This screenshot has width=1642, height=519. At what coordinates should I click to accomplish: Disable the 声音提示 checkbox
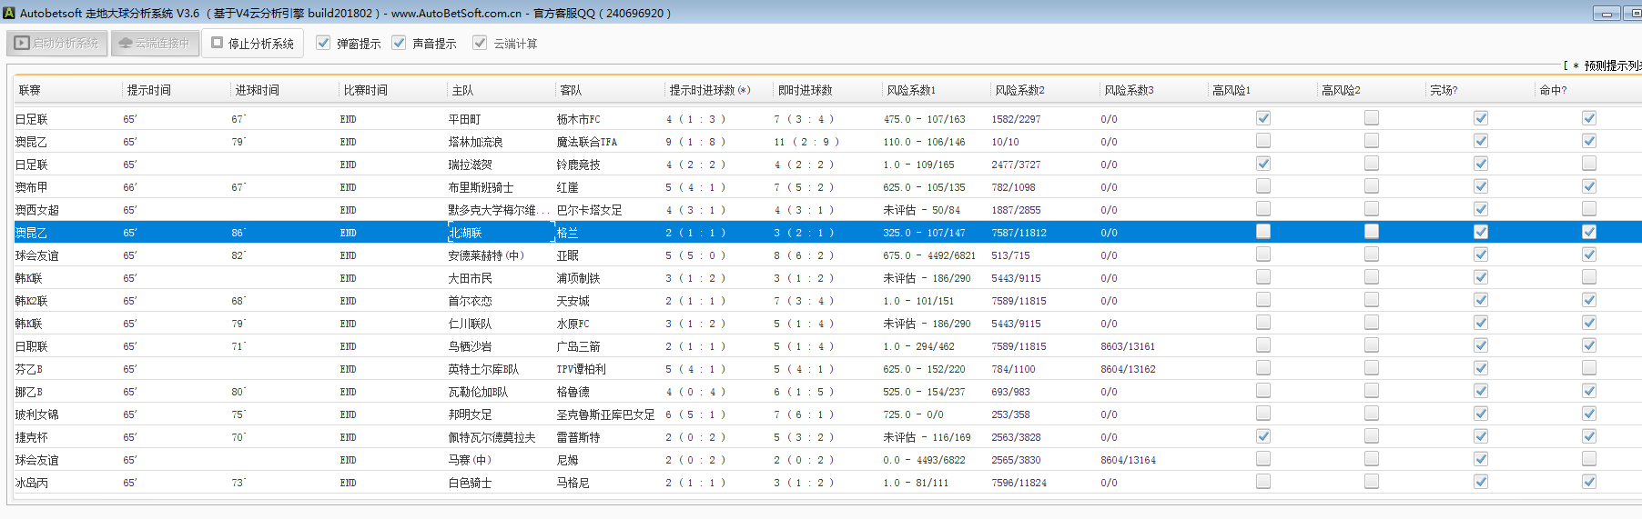399,43
